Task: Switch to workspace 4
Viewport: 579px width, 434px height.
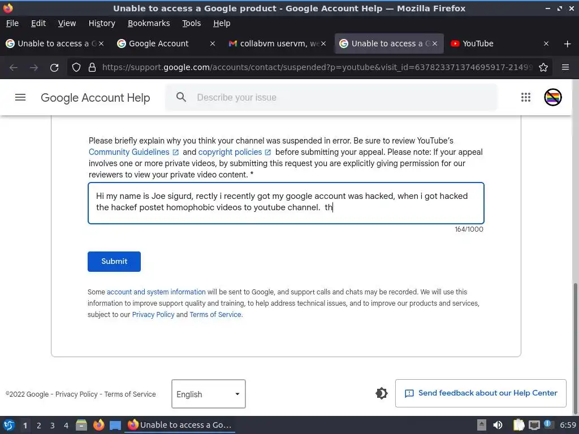Action: click(x=66, y=426)
